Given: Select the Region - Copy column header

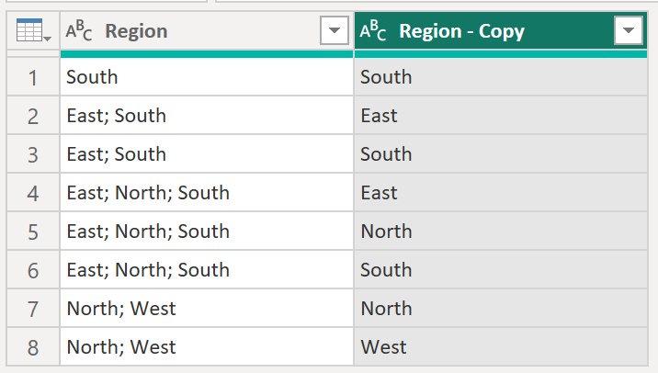Looking at the screenshot, I should tap(501, 30).
